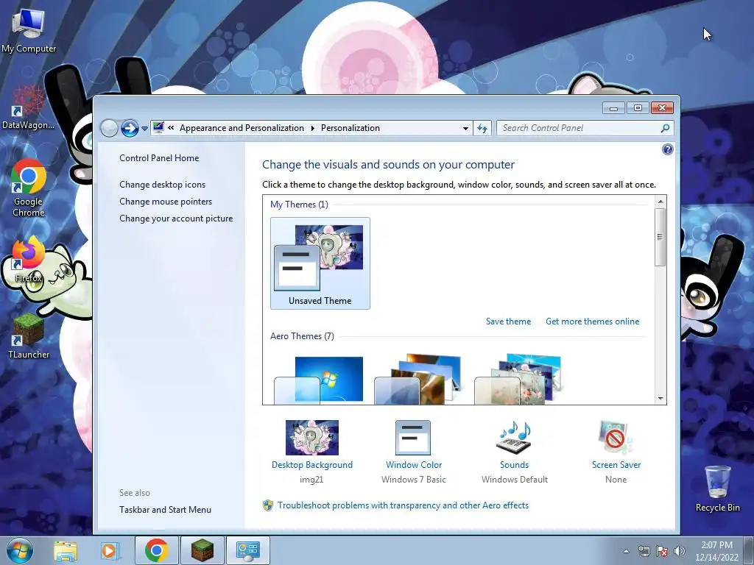Screen dimensions: 754x565
Task: Click the theme list scroll down arrow
Action: coord(660,398)
